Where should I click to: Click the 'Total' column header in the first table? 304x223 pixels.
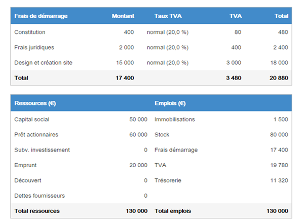point(281,16)
